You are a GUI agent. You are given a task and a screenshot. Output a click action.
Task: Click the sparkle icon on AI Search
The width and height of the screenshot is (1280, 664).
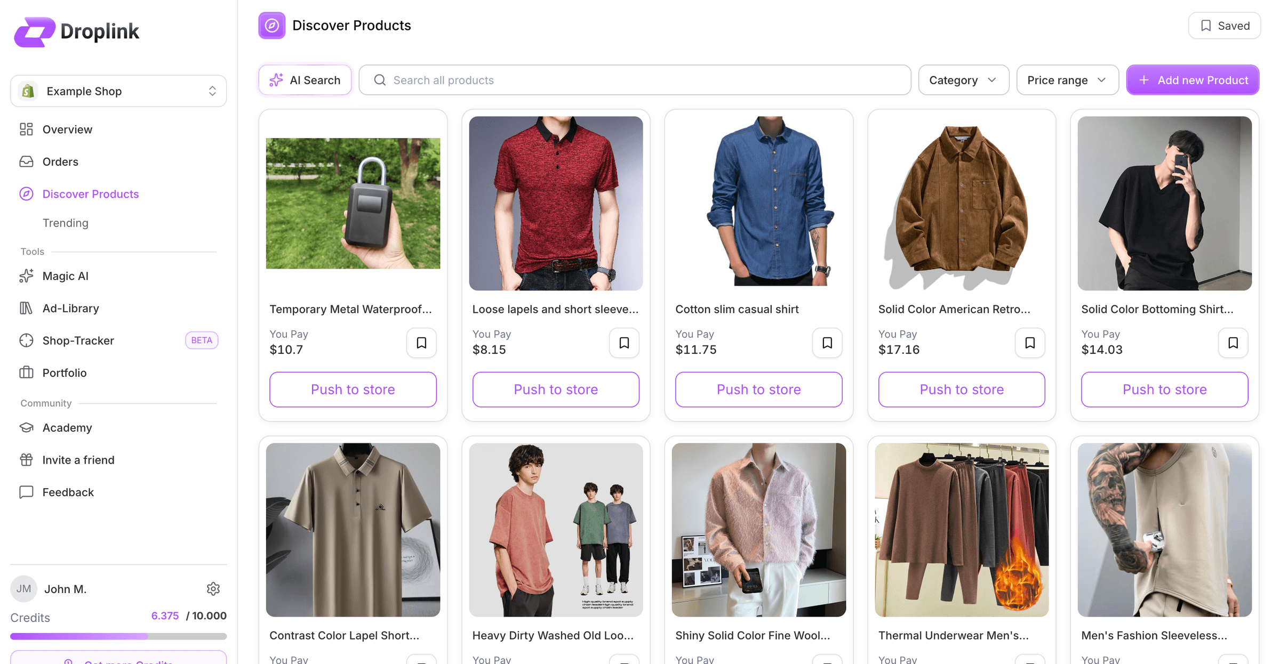coord(276,80)
